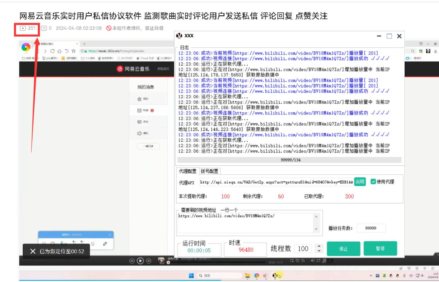Click the browser undo-close arrow icon
This screenshot has height=282, width=439.
[66, 51]
